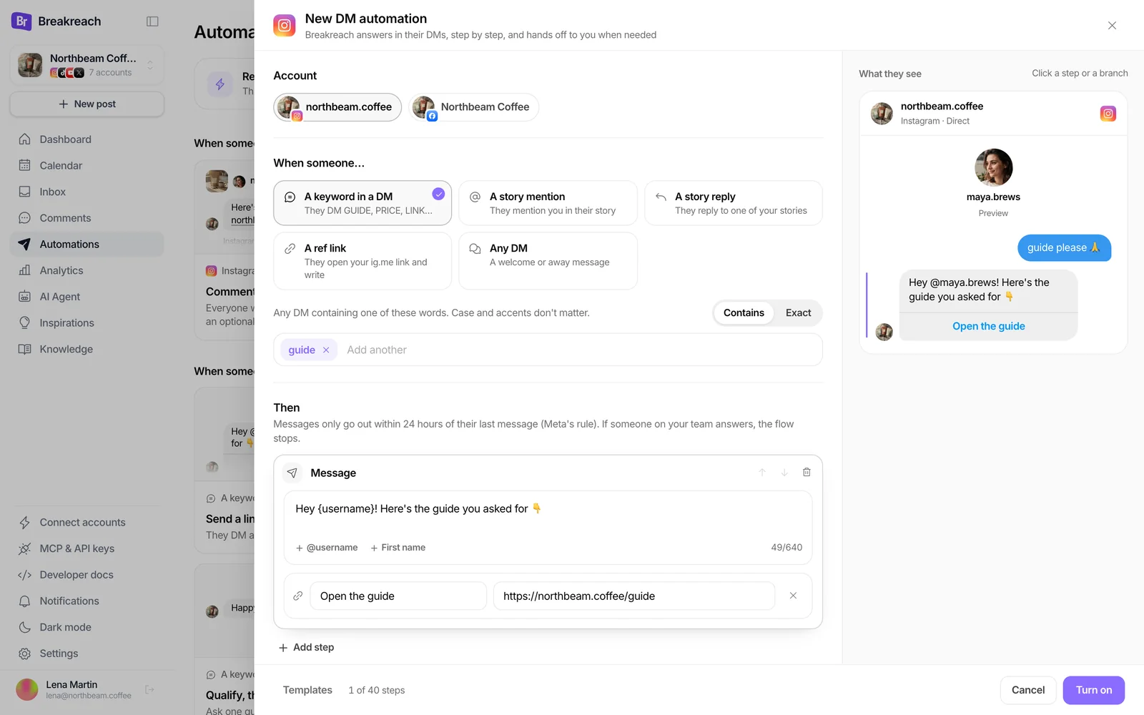Image resolution: width=1144 pixels, height=715 pixels.
Task: Click Add step below the message
Action: [x=307, y=647]
